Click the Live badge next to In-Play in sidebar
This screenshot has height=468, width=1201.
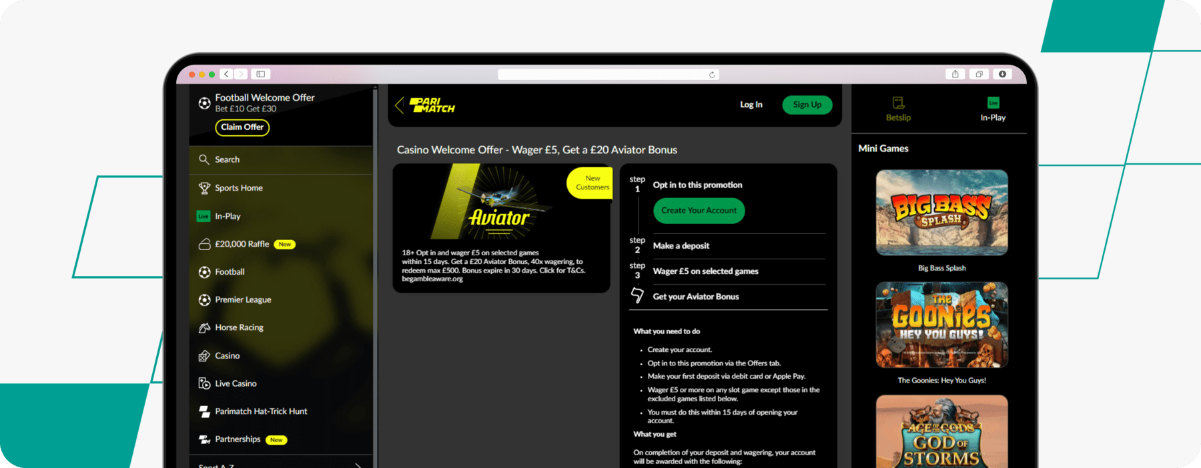(x=204, y=216)
